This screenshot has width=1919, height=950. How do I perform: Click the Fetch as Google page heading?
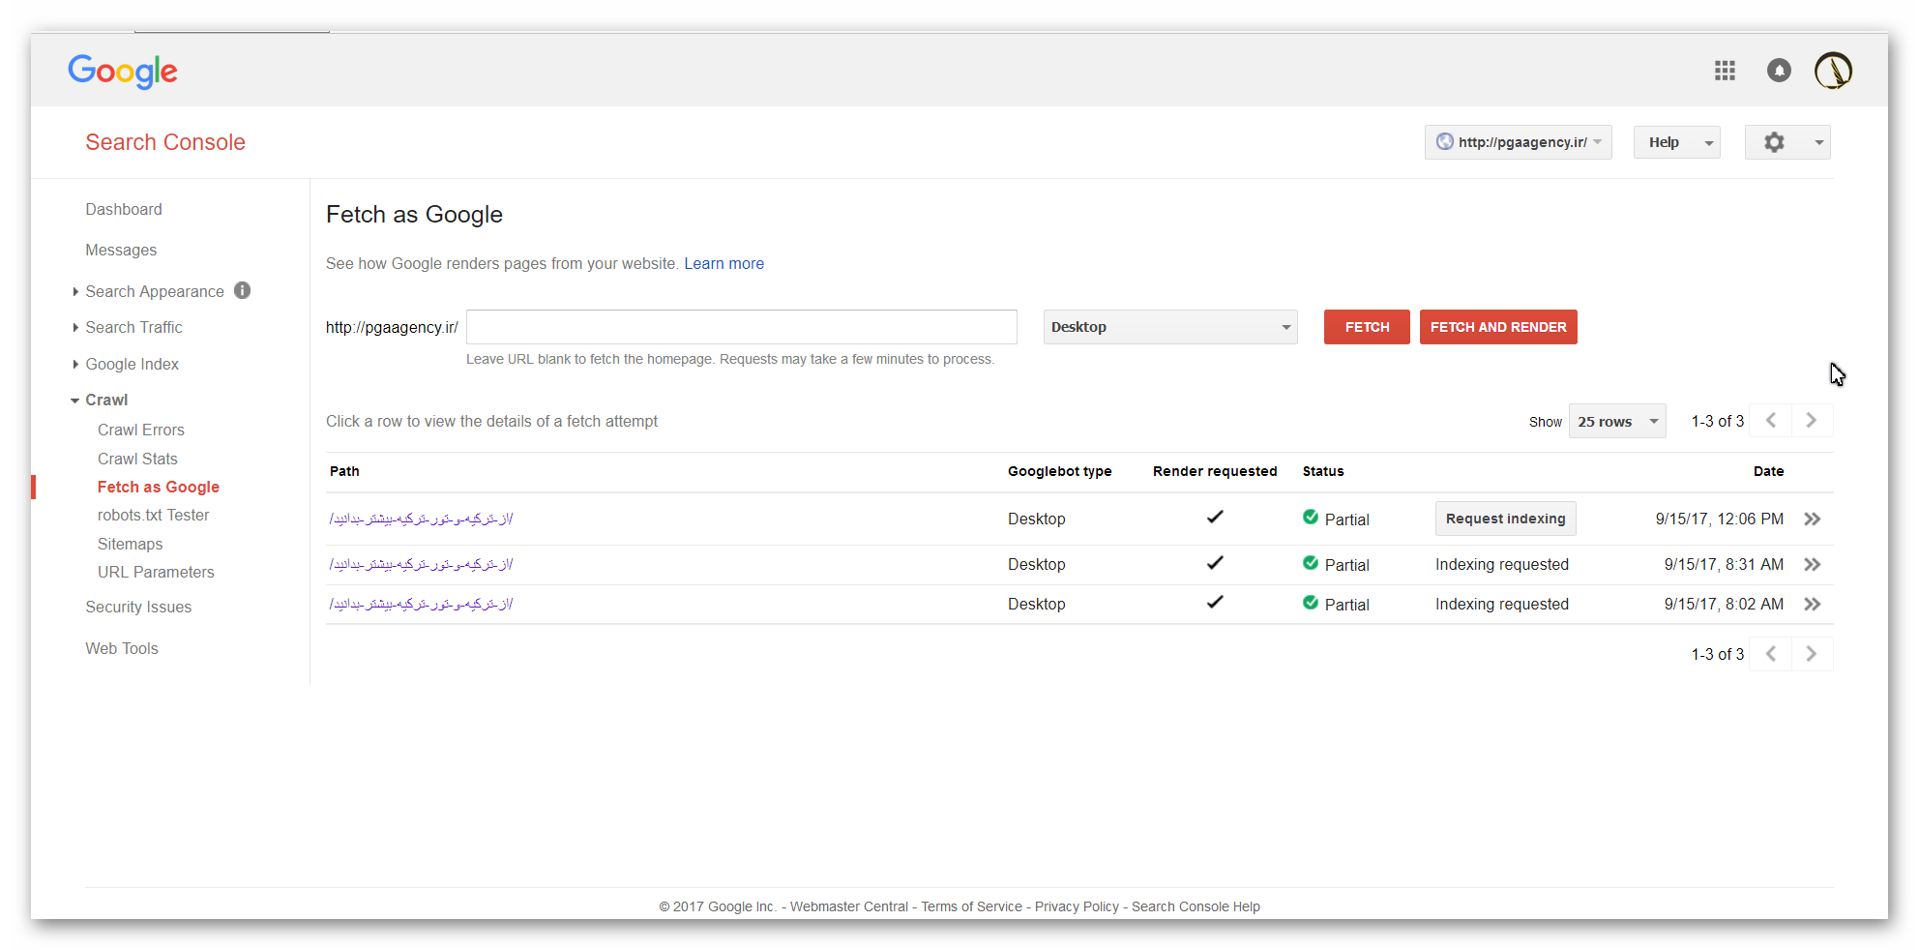tap(414, 215)
